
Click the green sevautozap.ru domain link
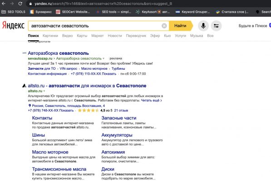[40, 58]
